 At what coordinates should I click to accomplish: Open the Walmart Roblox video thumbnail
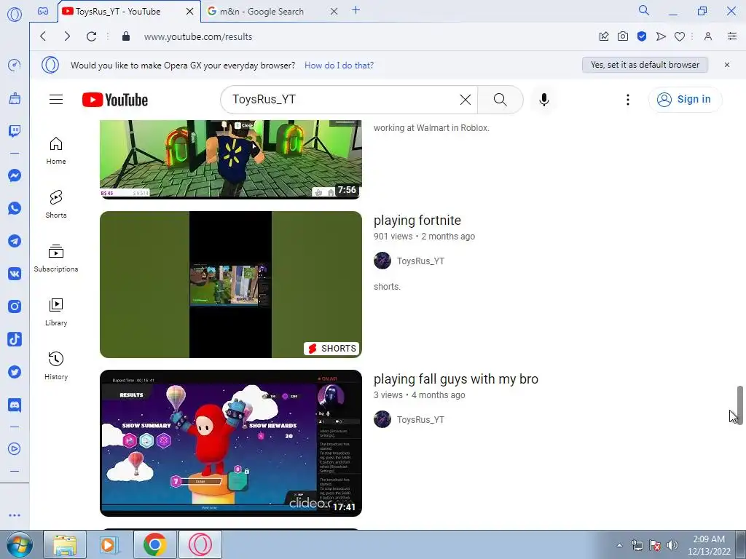pos(231,159)
